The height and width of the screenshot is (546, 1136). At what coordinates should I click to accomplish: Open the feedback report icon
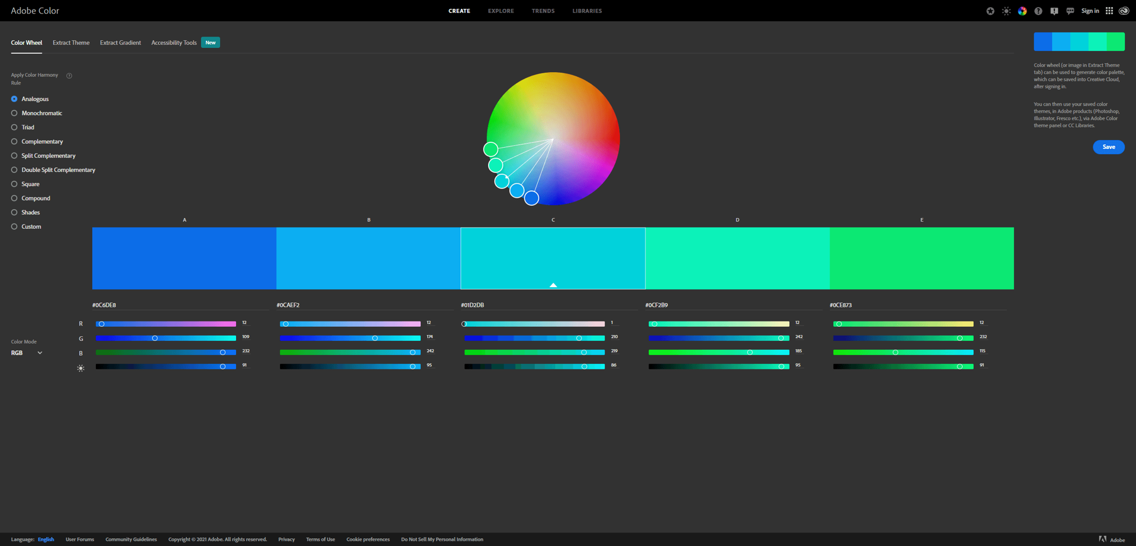(1054, 11)
